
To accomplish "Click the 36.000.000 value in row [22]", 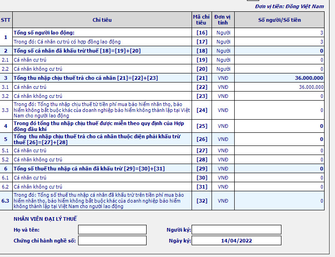I will [x=279, y=87].
